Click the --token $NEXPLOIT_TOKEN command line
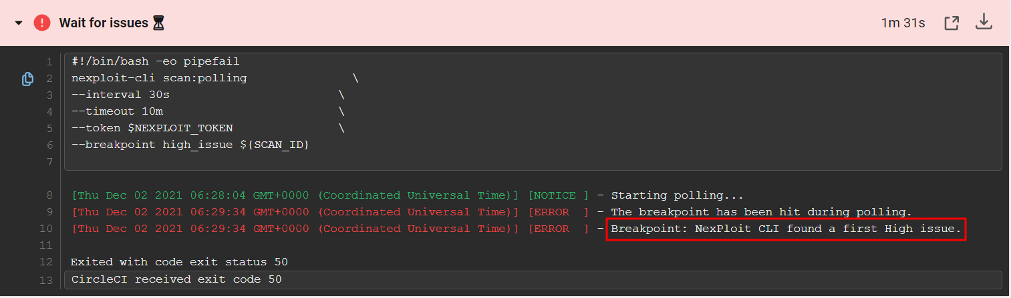1011x298 pixels. coord(152,128)
